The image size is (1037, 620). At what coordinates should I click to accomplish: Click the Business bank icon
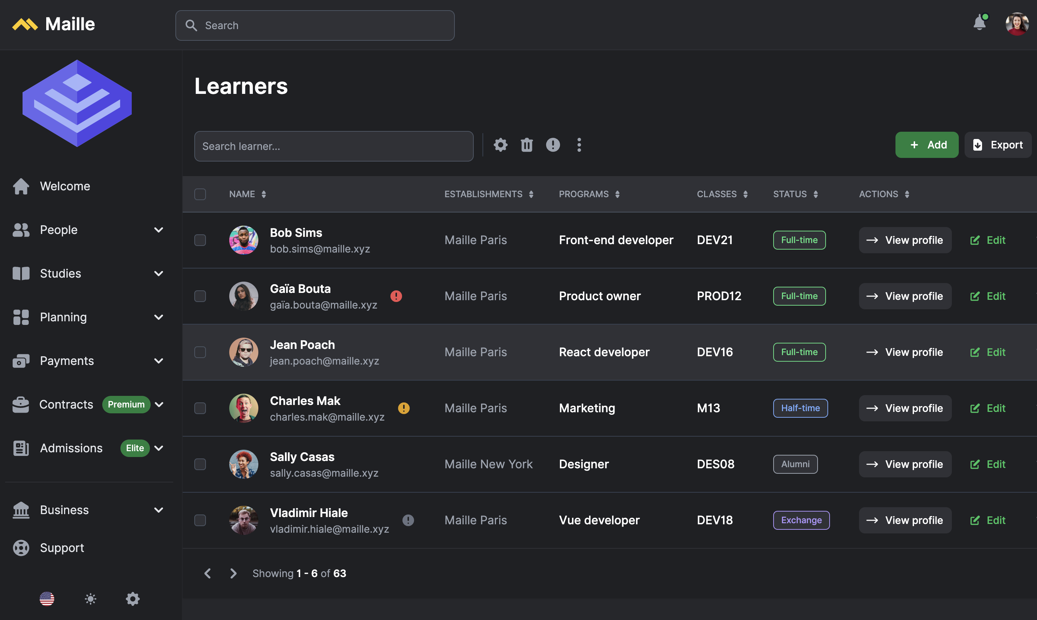tap(21, 510)
